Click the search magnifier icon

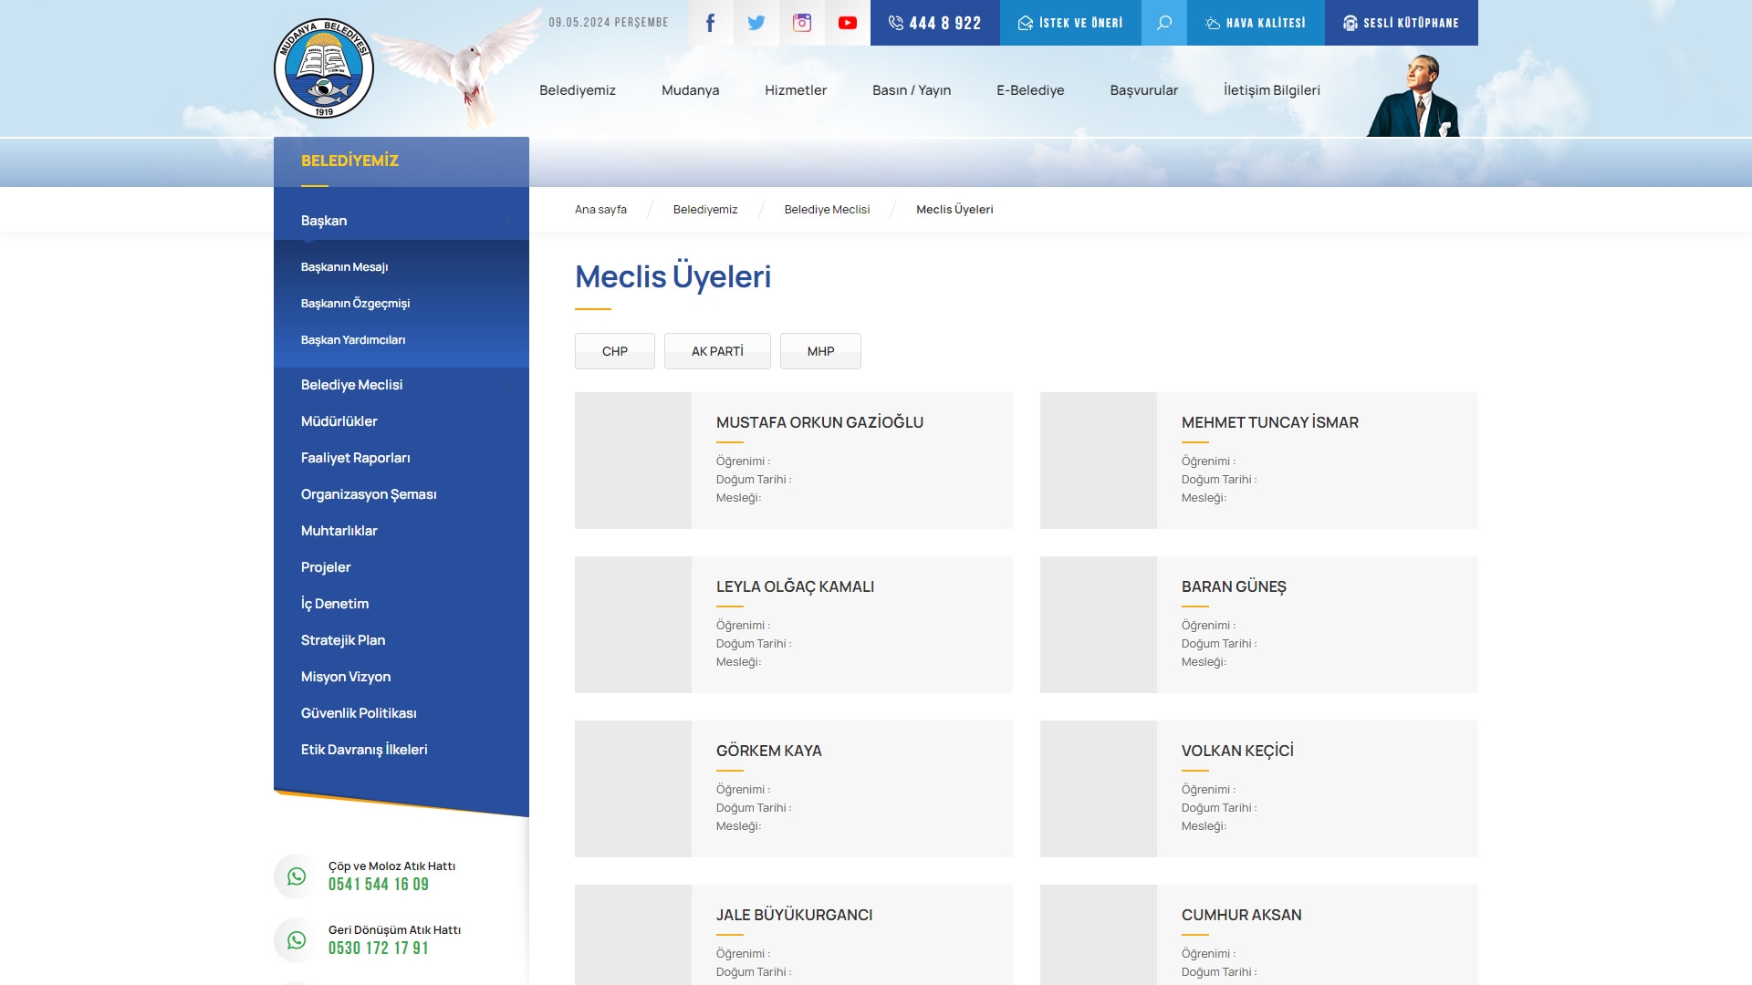tap(1164, 23)
